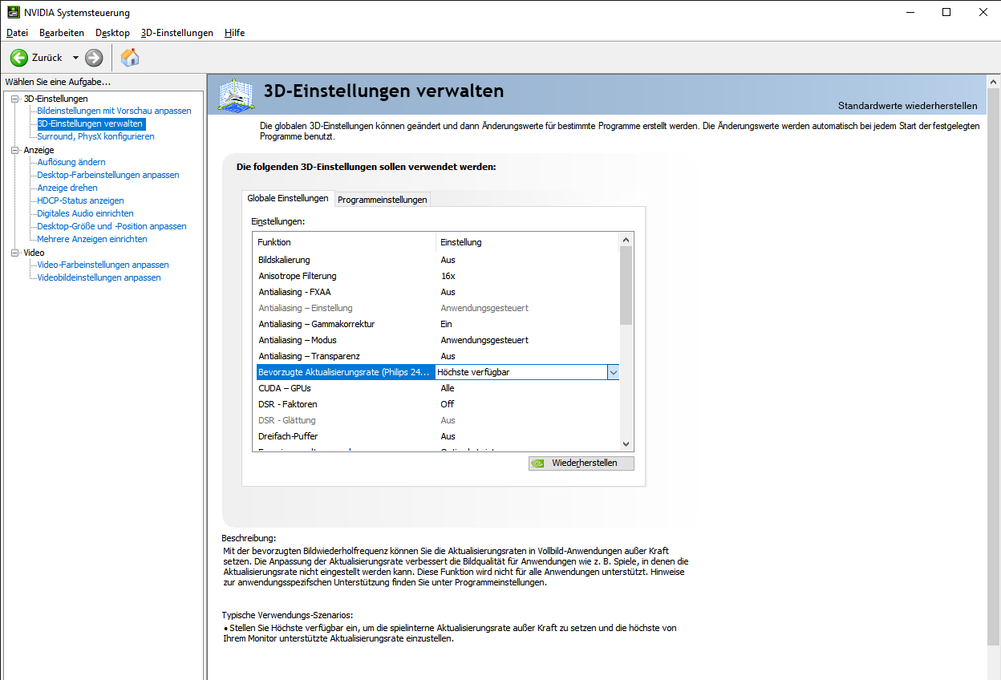Select the Antialiasing - FXAA row
1001x680 pixels.
pyautogui.click(x=438, y=292)
